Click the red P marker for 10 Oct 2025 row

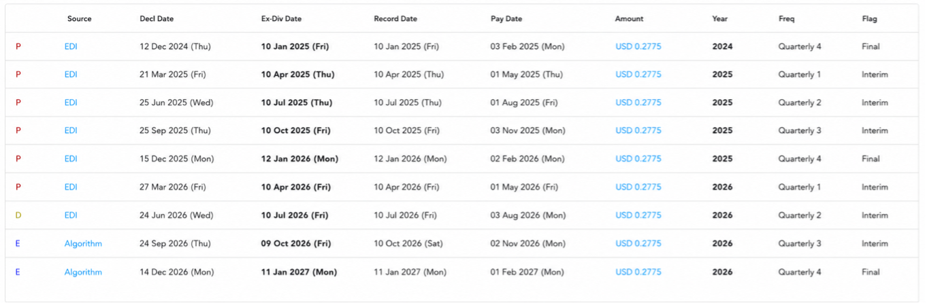pyautogui.click(x=18, y=130)
